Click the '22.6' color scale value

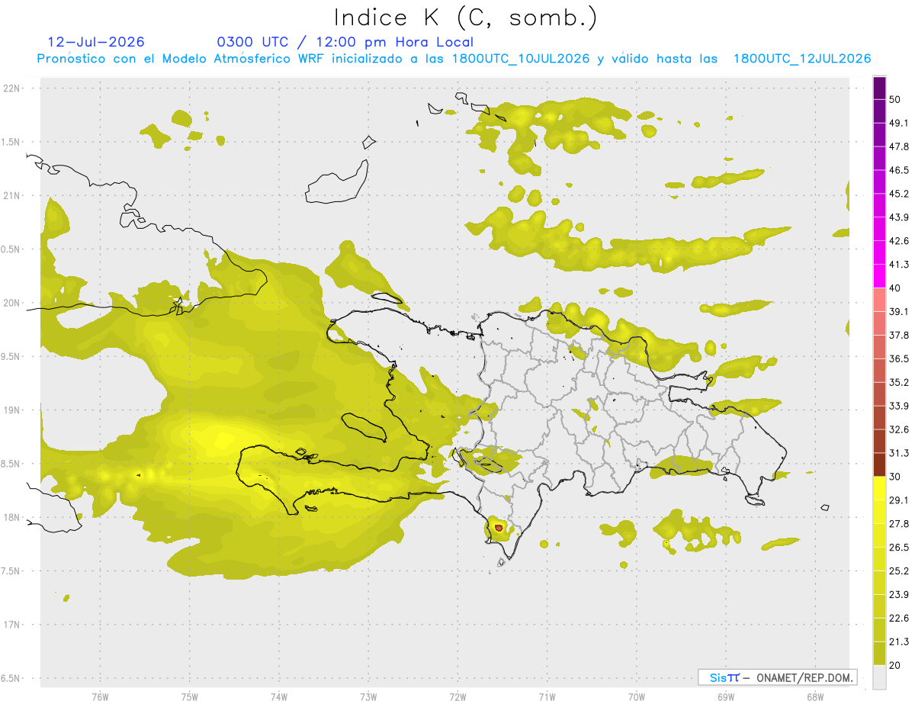tap(898, 619)
